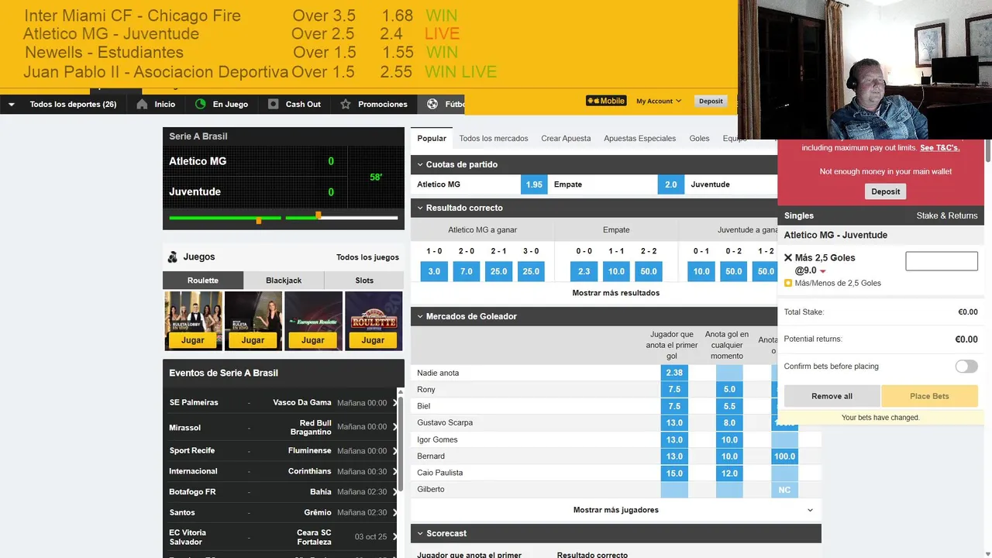Go to Inicio home icon
Viewport: 992px width, 558px height.
click(142, 104)
